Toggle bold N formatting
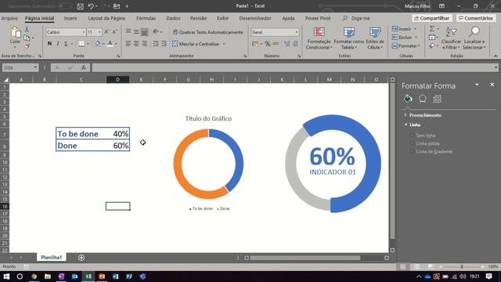501x282 pixels. click(49, 44)
